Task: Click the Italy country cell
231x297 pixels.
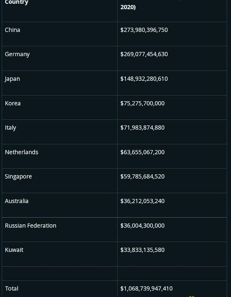Action: [x=10, y=128]
